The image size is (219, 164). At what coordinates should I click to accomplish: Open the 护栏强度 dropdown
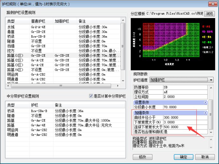[x=211, y=80]
